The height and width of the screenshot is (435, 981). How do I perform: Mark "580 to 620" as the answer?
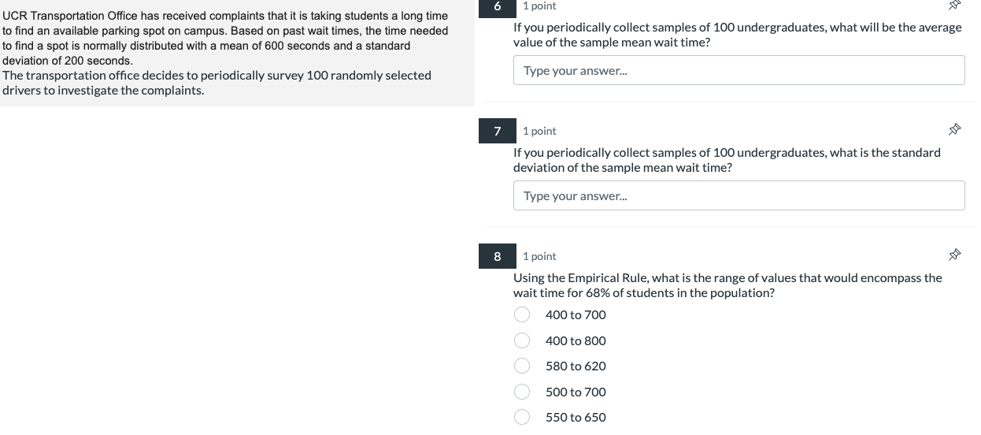(522, 366)
